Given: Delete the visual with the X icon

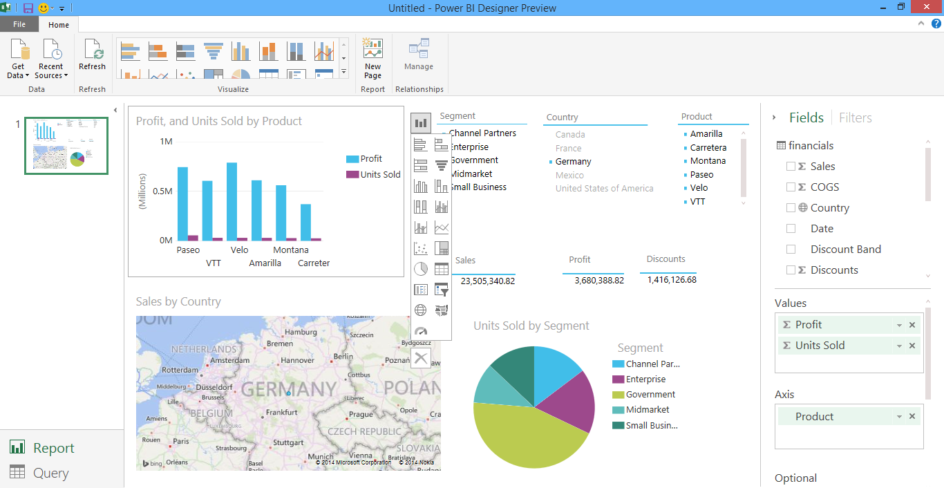Looking at the screenshot, I should [x=421, y=358].
